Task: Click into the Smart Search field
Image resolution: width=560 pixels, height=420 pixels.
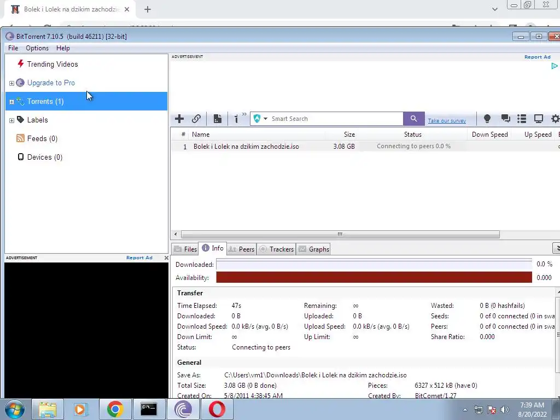Action: click(336, 119)
